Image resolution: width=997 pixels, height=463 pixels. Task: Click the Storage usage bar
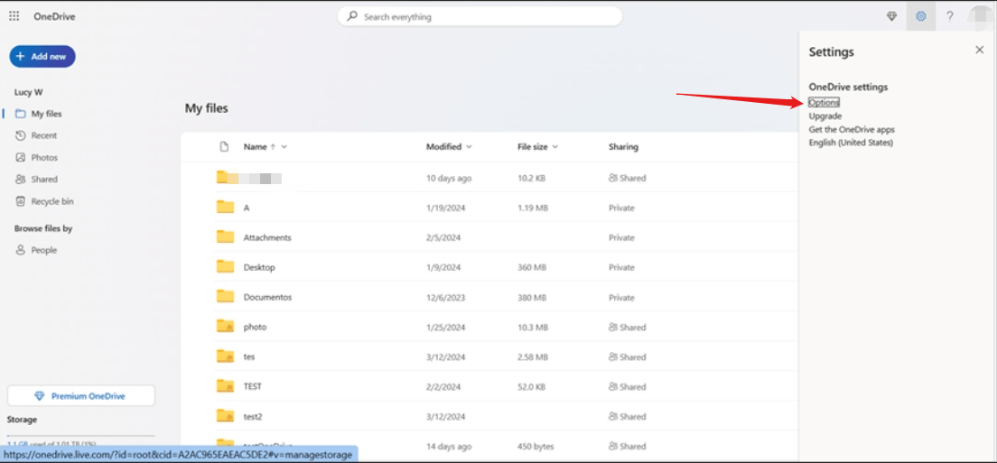(x=80, y=436)
